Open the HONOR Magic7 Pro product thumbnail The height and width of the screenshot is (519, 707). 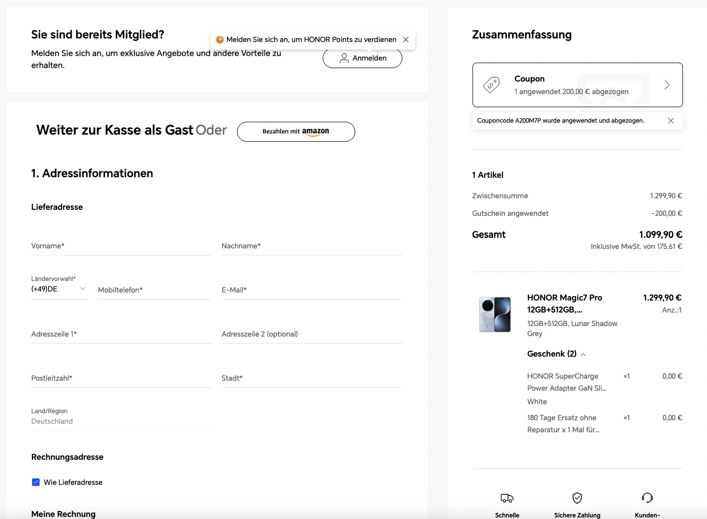(x=495, y=315)
